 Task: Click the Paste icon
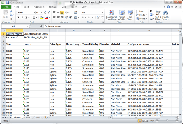click(6, 13)
